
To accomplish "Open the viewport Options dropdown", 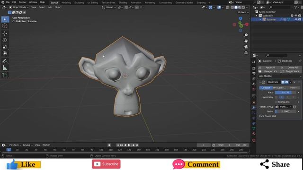I will pyautogui.click(x=243, y=12).
